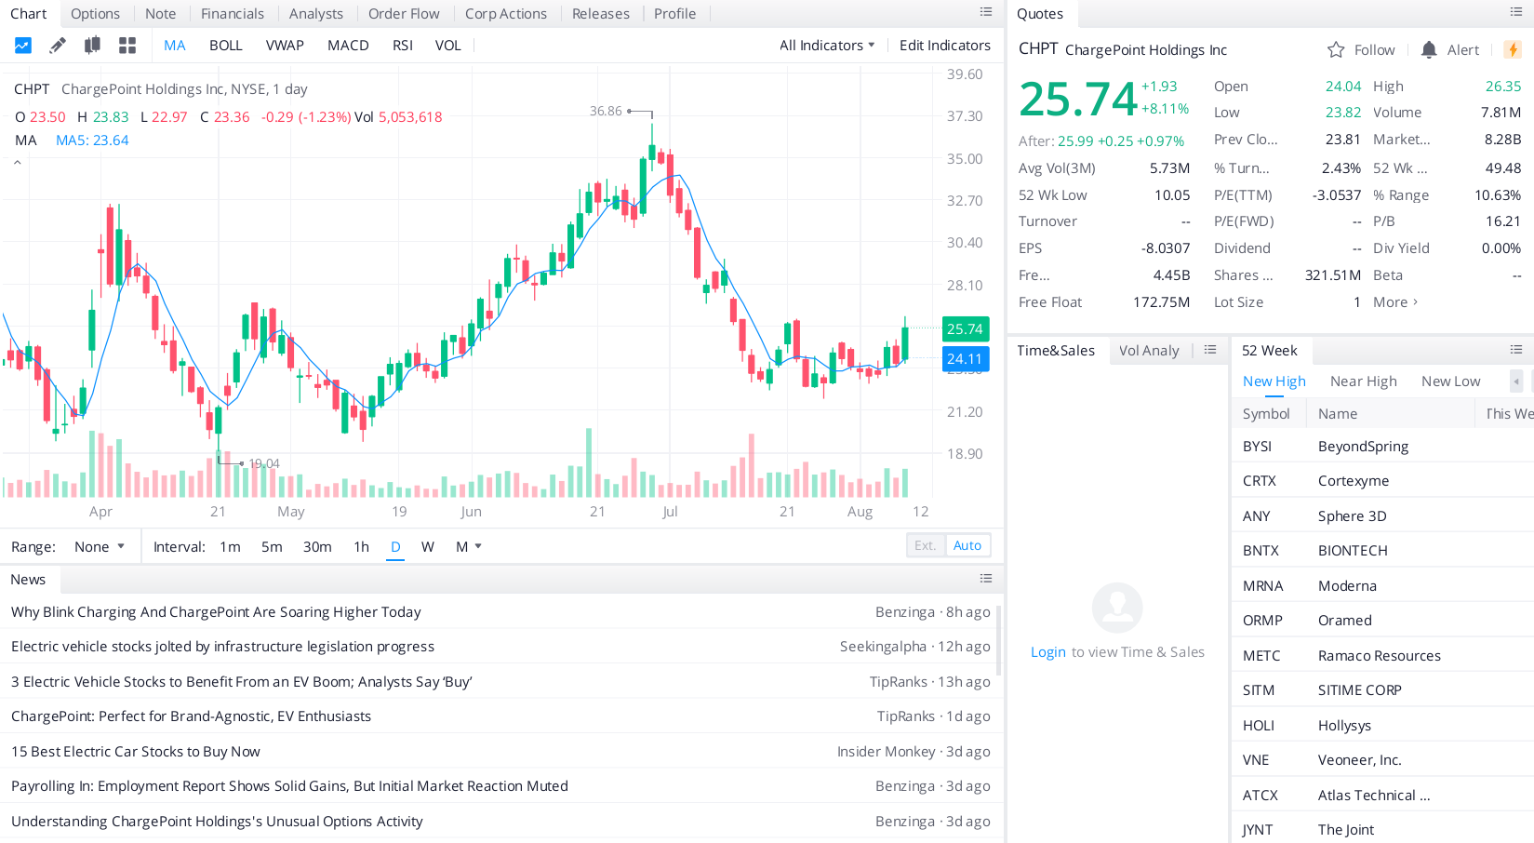This screenshot has width=1534, height=843.
Task: Toggle the VWAP indicator
Action: click(x=285, y=46)
